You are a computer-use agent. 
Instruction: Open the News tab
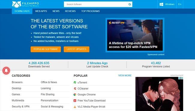point(56,11)
